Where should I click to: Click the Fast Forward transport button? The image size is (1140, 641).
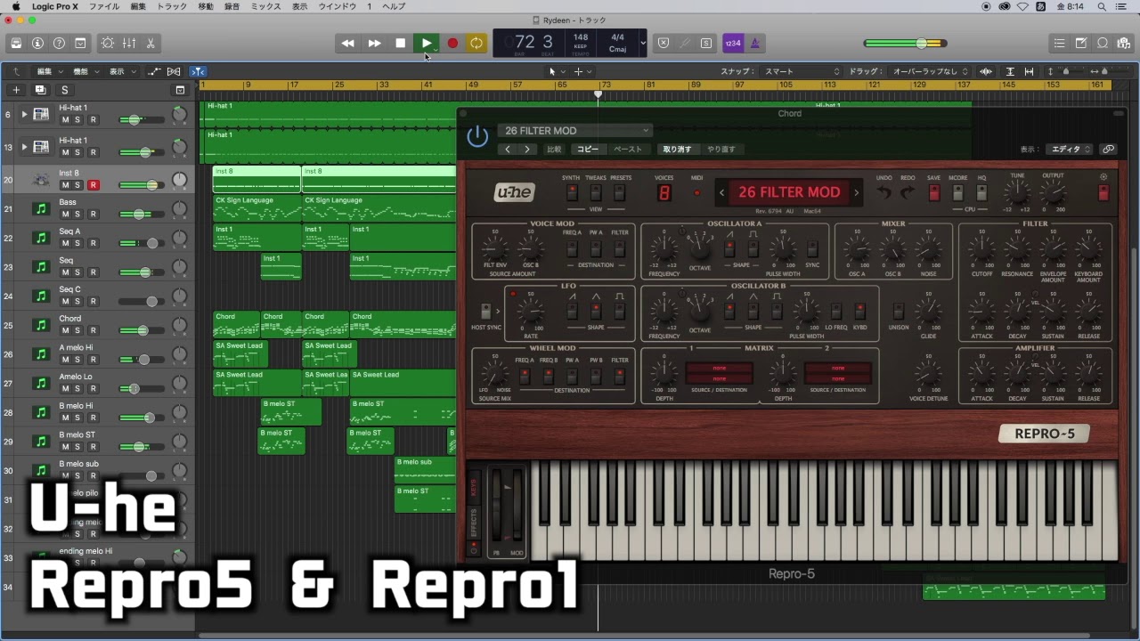(374, 43)
